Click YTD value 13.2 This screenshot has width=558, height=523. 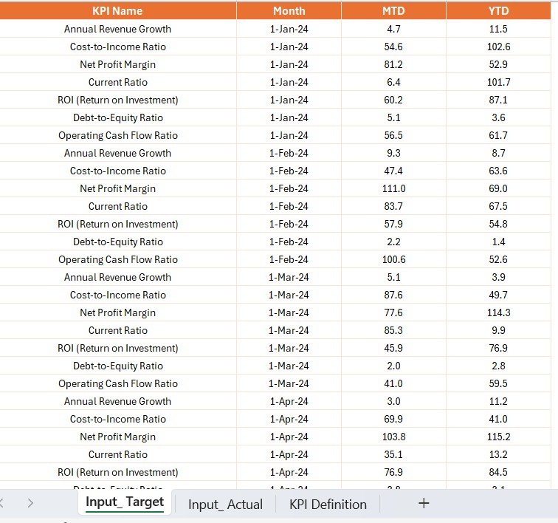[498, 454]
